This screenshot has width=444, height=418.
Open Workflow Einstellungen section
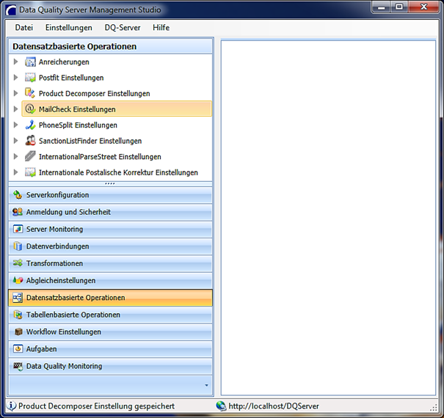(110, 331)
